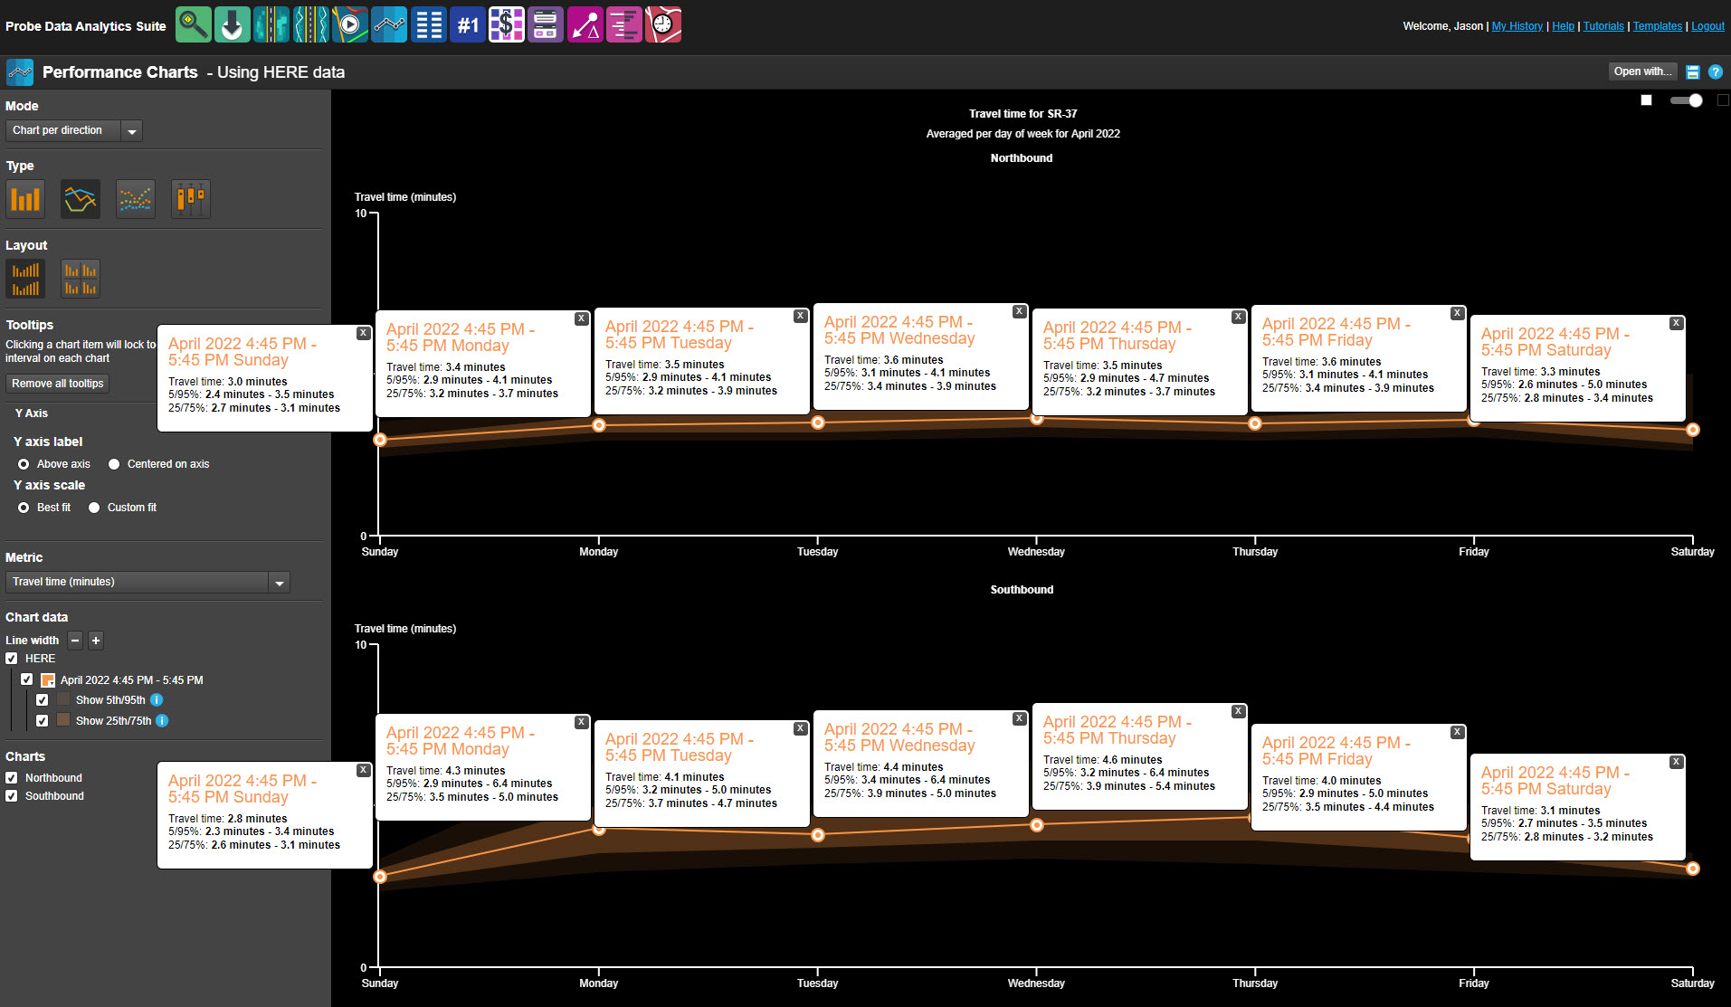
Task: Uncheck April 2022 4:45 PM - 5:45 PM dataset
Action: click(27, 679)
